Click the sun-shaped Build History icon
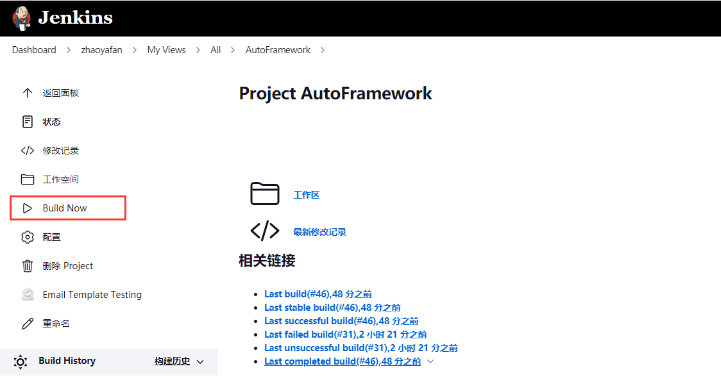This screenshot has width=721, height=380. pos(21,361)
